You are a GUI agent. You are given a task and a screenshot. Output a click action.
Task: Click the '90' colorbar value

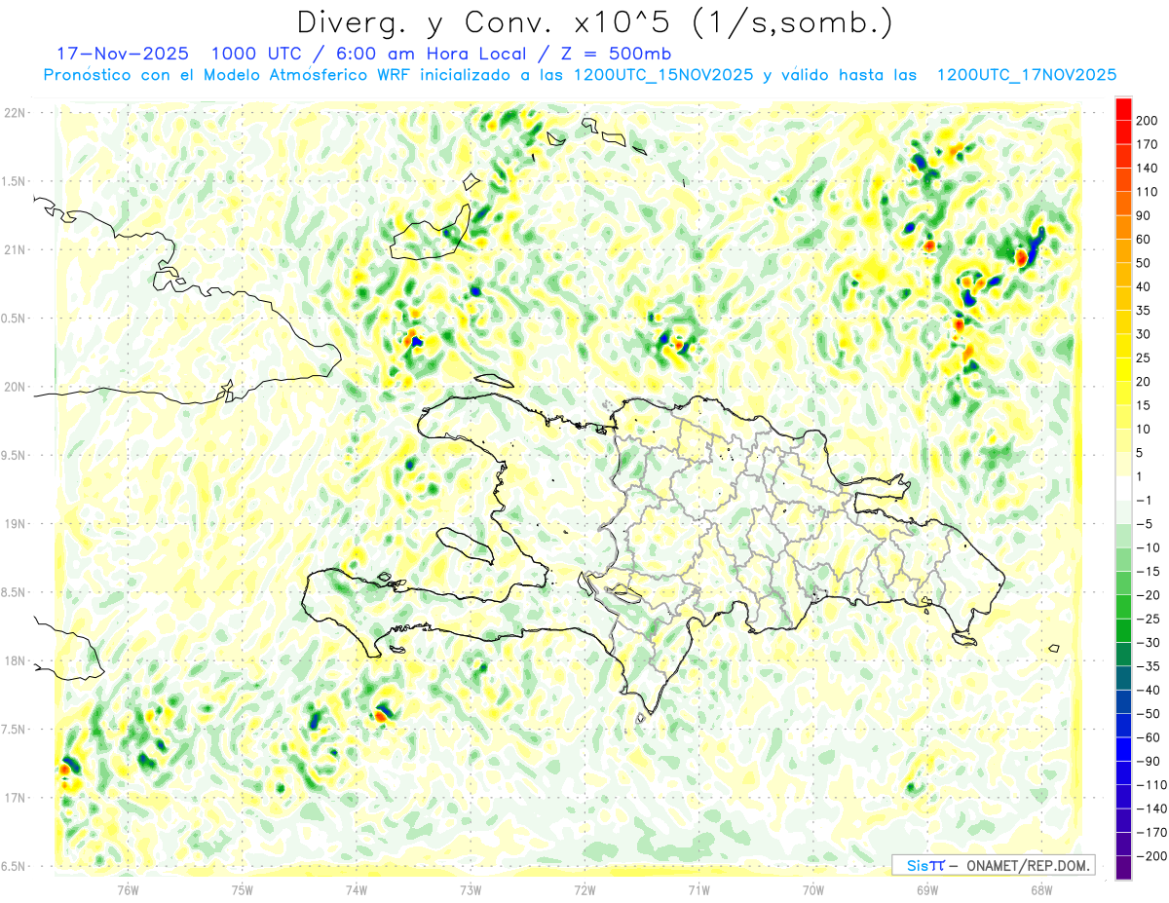tap(1144, 215)
